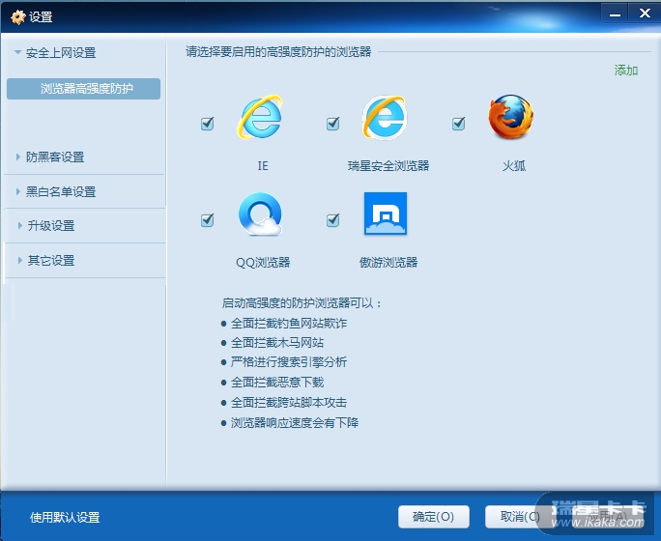This screenshot has width=661, height=541.
Task: Click the 取消(C) button
Action: [520, 517]
